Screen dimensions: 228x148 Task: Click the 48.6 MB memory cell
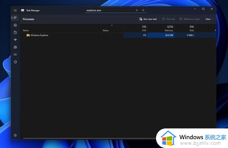pyautogui.click(x=161, y=35)
